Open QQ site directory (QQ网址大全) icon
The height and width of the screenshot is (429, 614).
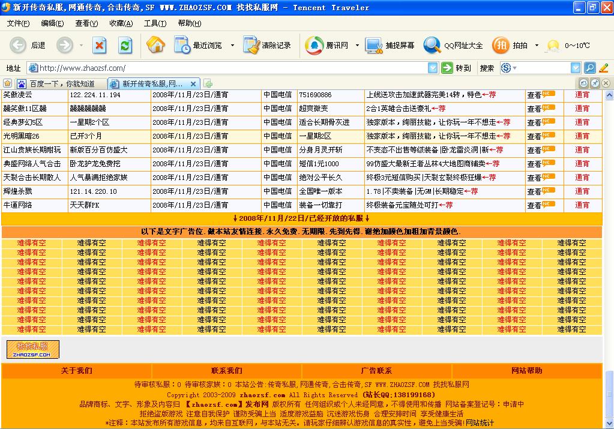(x=432, y=45)
